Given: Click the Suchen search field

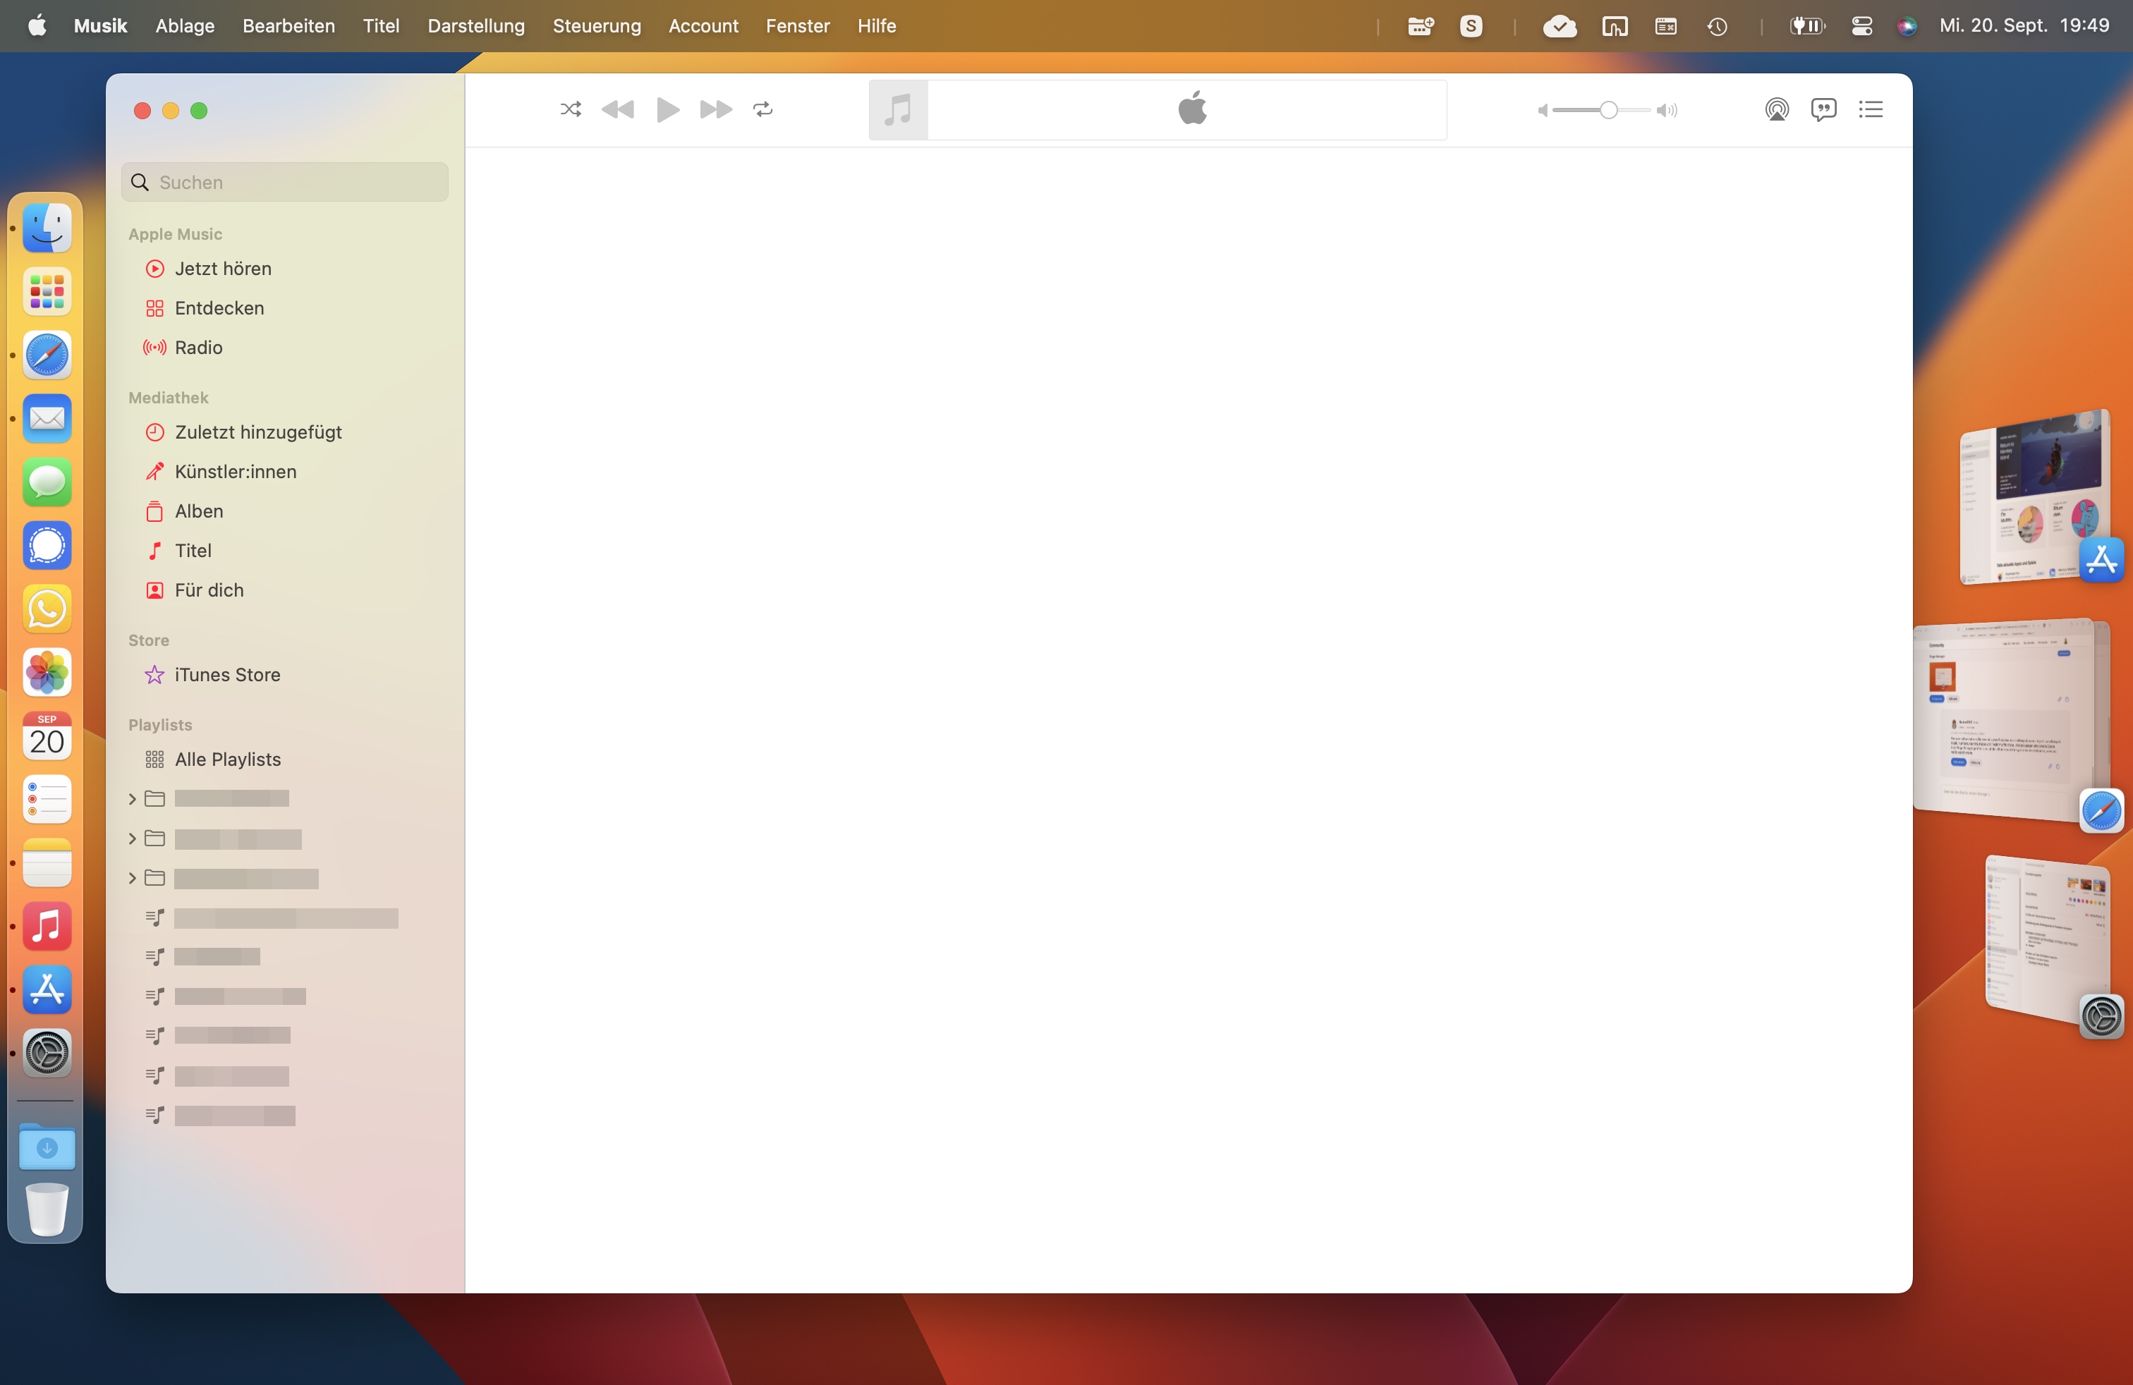Looking at the screenshot, I should [x=296, y=183].
